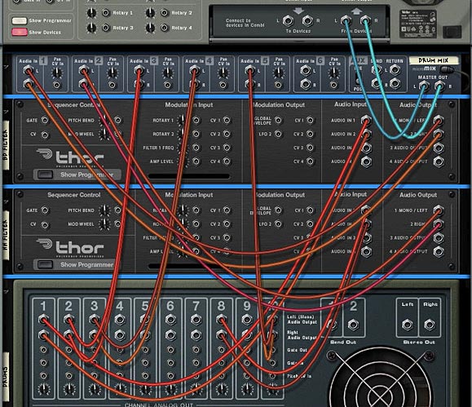Click Redrum channel 4 left audio output jack

(x=120, y=319)
